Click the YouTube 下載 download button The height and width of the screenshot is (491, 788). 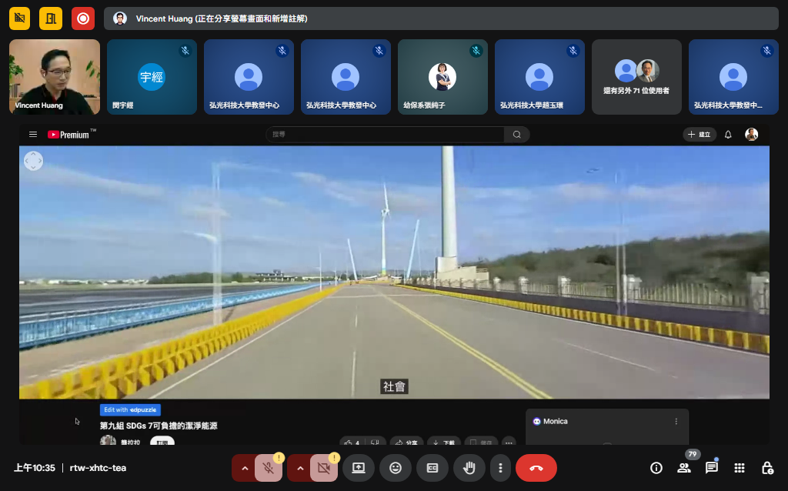point(444,443)
